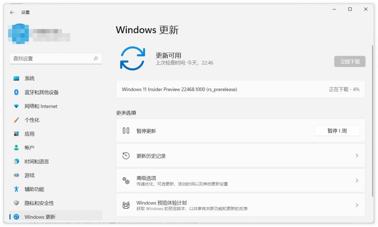Screen dimensions: 378x227
Task: Click the history clock icon for 更新历史记录
Action: tap(126, 156)
